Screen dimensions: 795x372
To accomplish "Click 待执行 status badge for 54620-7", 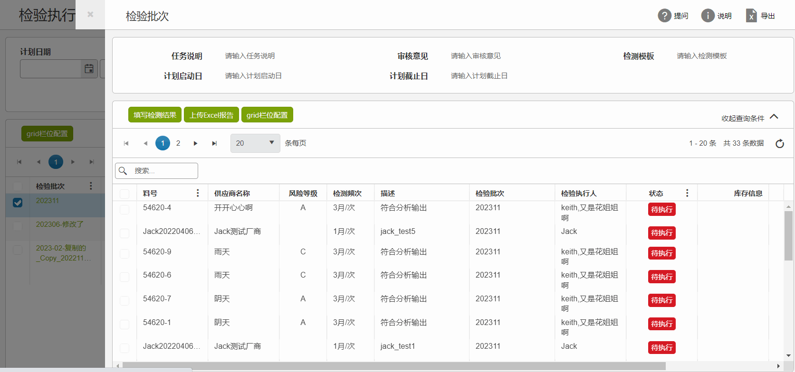I will [661, 300].
